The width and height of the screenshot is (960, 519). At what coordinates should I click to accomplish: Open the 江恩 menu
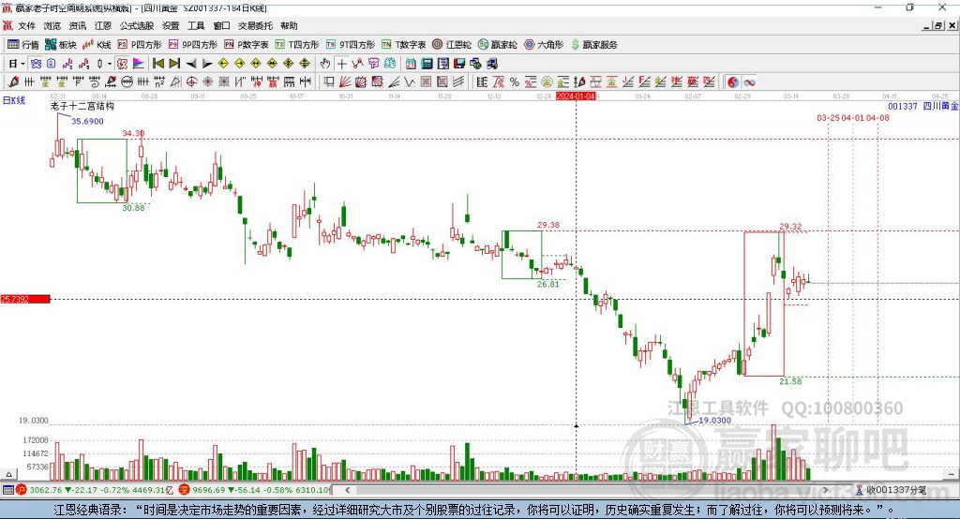(x=103, y=25)
